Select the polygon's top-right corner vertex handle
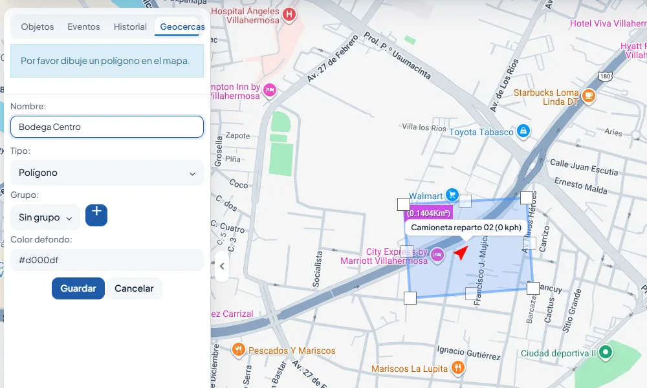The height and width of the screenshot is (388, 647). tap(527, 197)
